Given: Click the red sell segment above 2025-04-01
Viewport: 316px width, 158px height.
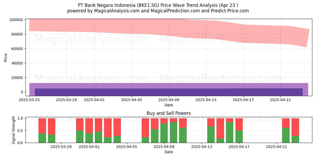Looking at the screenshot, I should tap(89, 126).
